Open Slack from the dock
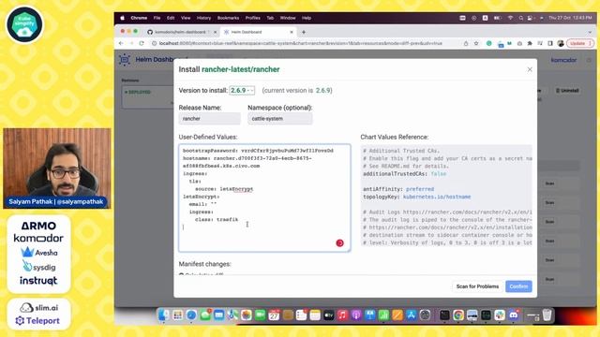600x337 pixels. tap(500, 315)
